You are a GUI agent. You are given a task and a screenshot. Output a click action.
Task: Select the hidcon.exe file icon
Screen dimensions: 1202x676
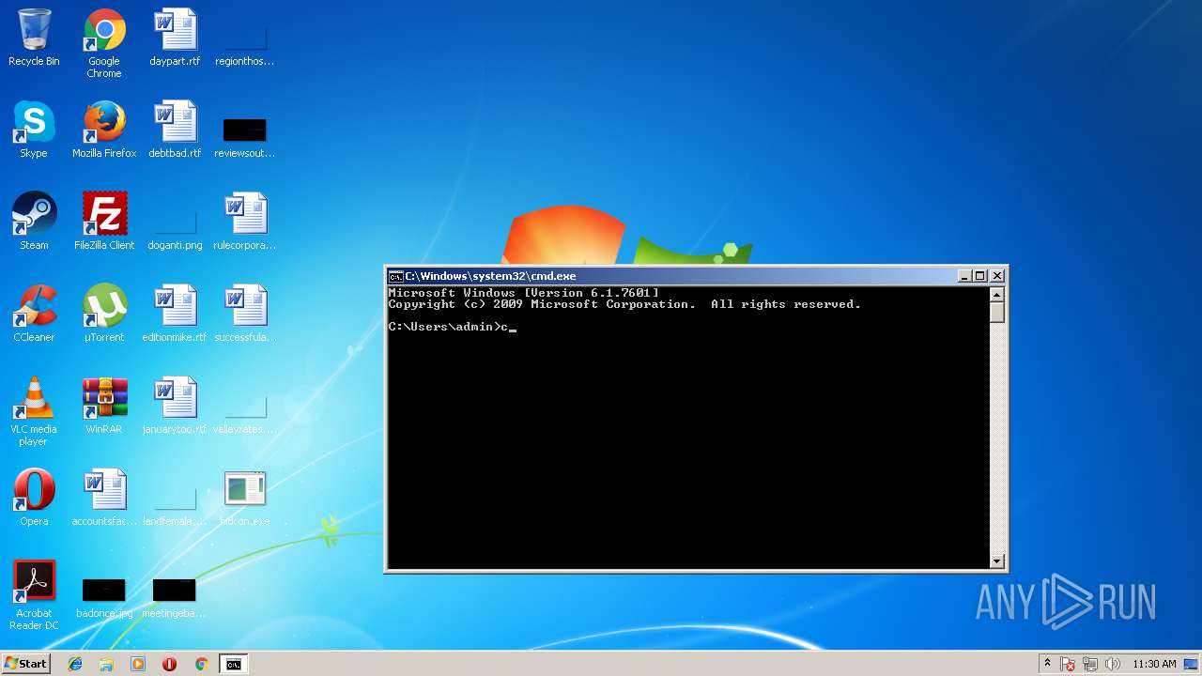click(245, 498)
